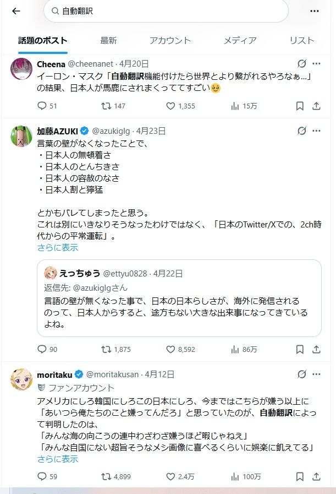Open moritaku's profile avatar
336x494 pixels.
coord(21,379)
